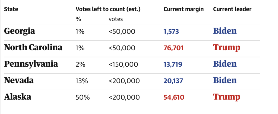Image resolution: width=278 pixels, height=114 pixels.
Task: Click the Votes left to count header
Action: click(108, 9)
